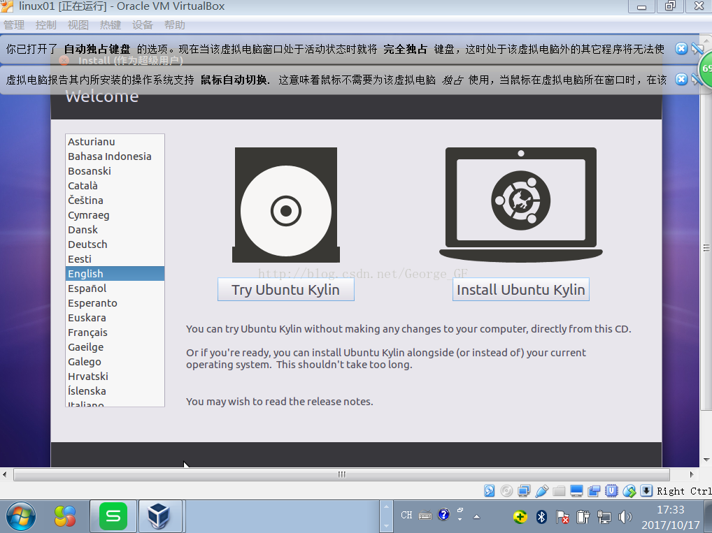Click the CPU virtualization chip icon

[612, 491]
